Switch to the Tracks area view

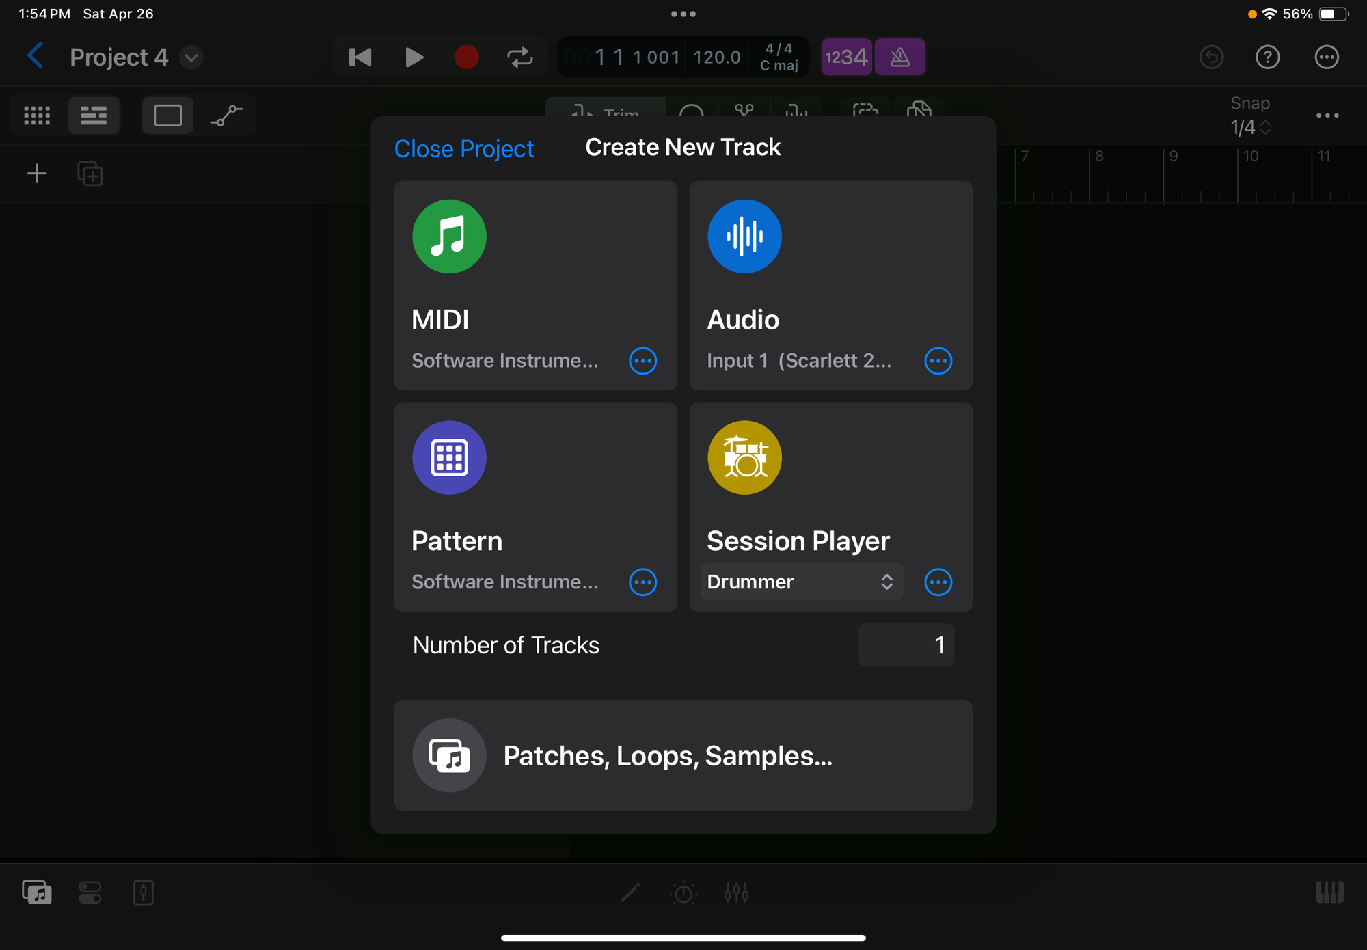pos(94,115)
